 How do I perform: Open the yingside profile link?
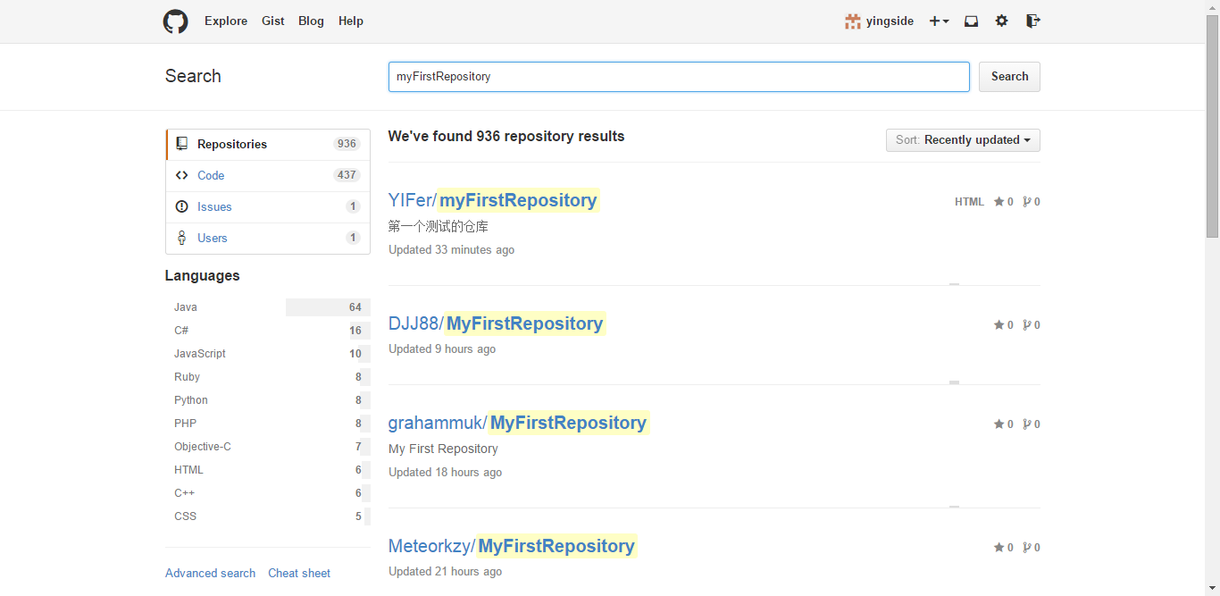pyautogui.click(x=890, y=21)
